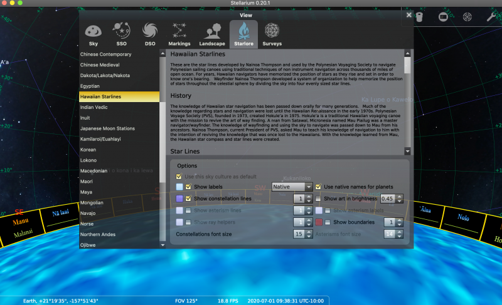Image resolution: width=502 pixels, height=305 pixels.
Task: Adjust asterism lines thickness stepper
Action: coord(302,210)
